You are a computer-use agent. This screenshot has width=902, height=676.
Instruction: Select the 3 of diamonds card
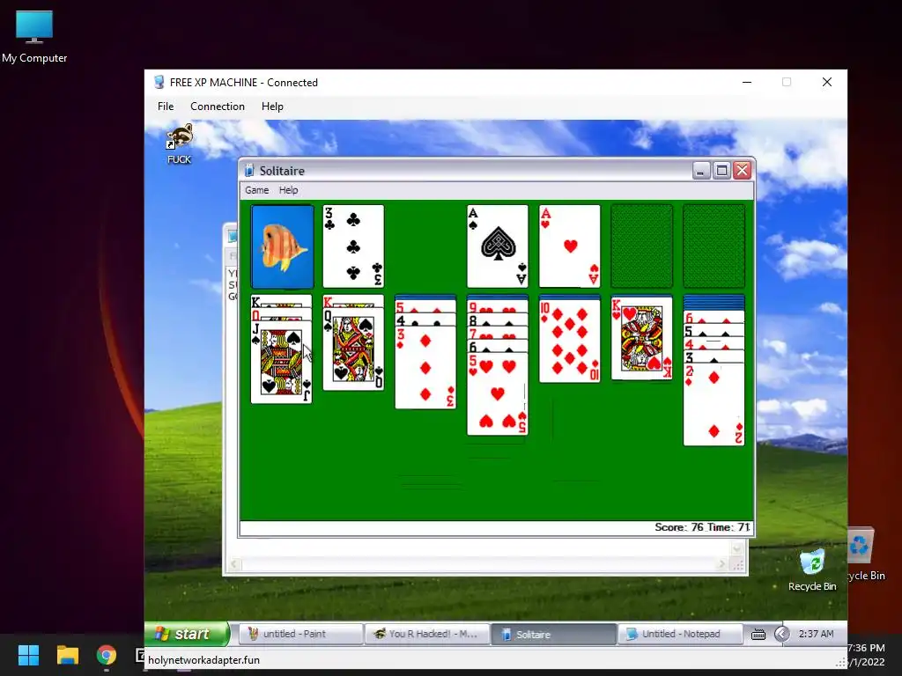tap(425, 368)
